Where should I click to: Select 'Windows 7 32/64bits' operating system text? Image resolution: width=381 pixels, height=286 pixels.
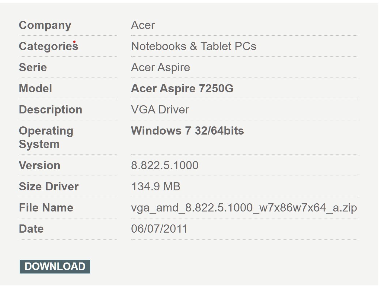pyautogui.click(x=187, y=131)
